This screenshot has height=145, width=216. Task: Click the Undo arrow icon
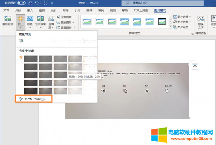click(x=37, y=3)
